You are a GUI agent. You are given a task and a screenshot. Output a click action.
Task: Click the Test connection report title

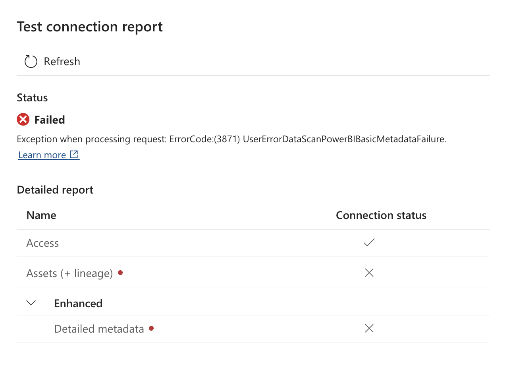tap(90, 27)
